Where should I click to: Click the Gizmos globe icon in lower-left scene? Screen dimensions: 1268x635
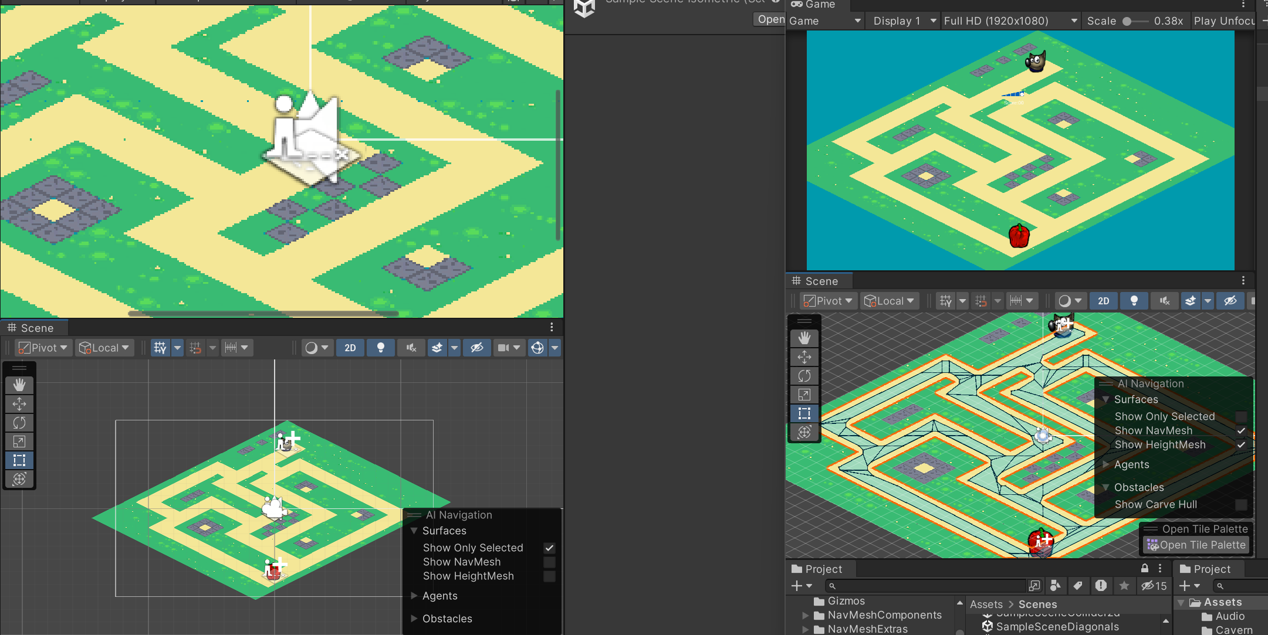pyautogui.click(x=537, y=348)
